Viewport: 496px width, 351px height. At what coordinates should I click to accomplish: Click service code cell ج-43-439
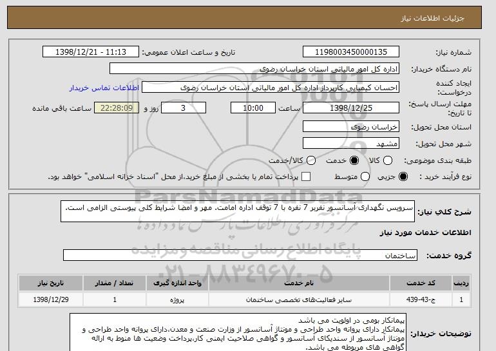(x=421, y=299)
